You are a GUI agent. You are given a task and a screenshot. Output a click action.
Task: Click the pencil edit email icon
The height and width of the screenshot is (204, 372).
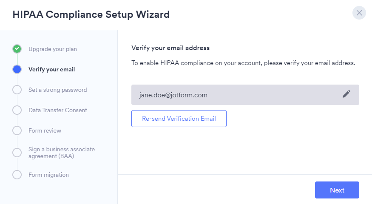[346, 94]
